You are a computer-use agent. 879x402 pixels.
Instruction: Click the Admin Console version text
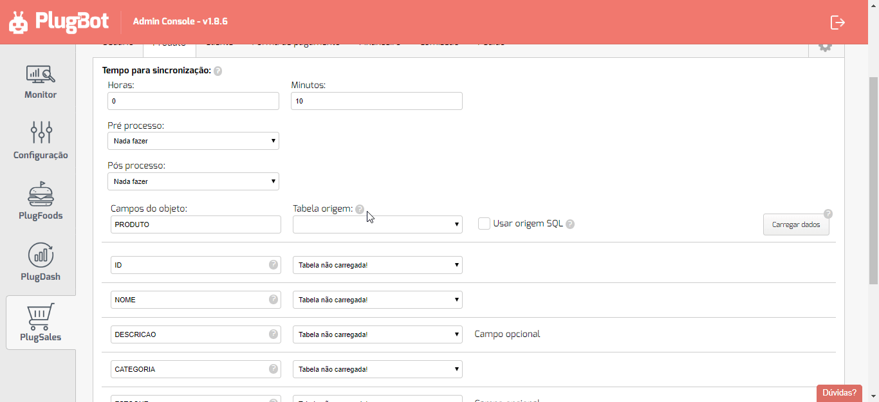[180, 21]
